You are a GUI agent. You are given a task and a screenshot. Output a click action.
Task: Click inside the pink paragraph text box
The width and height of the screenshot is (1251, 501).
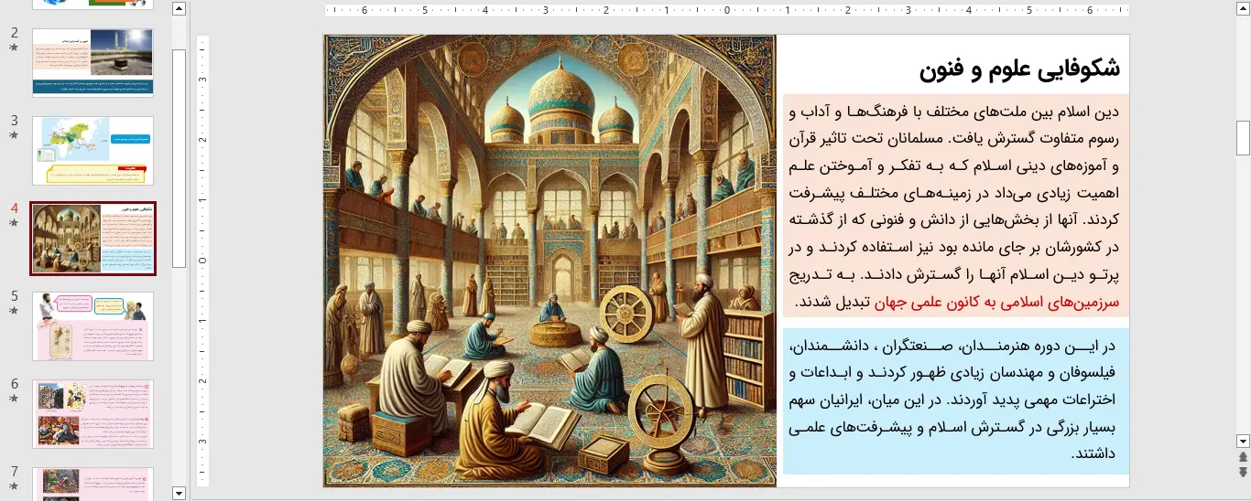click(x=955, y=206)
